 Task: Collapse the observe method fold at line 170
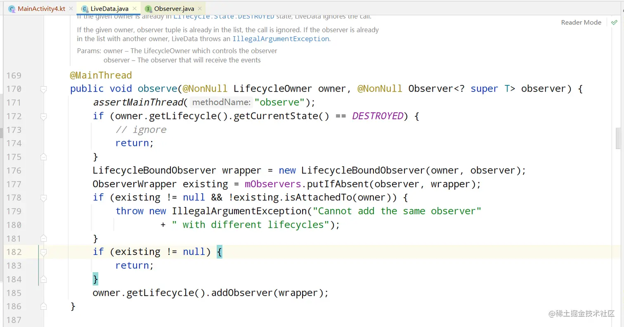coord(43,89)
